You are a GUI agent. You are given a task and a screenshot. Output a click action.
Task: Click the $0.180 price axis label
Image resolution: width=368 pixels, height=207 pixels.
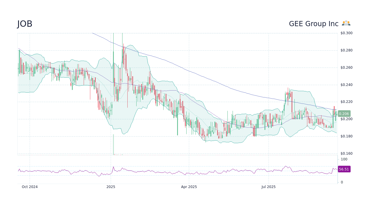(x=346, y=136)
